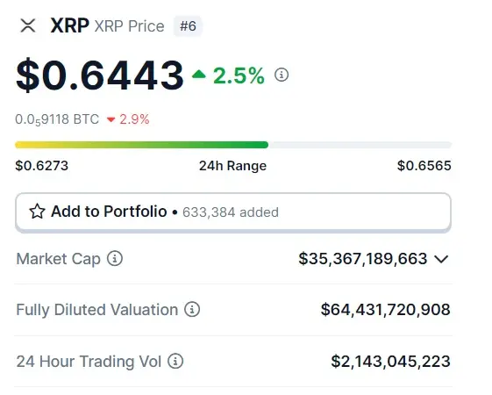
Task: Click the trading volume value $2,143,045,223
Action: pyautogui.click(x=390, y=361)
